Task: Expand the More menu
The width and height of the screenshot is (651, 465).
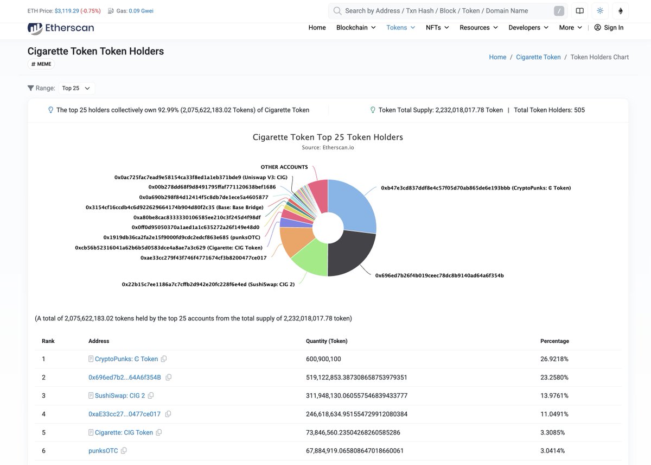Action: 571,28
